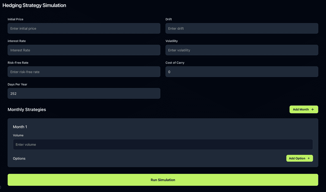Click the Options label in Month 1
This screenshot has height=192, width=326.
(x=19, y=158)
